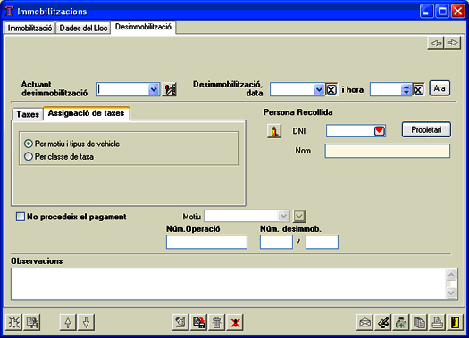Click the DNI text input field
The height and width of the screenshot is (338, 469).
350,131
